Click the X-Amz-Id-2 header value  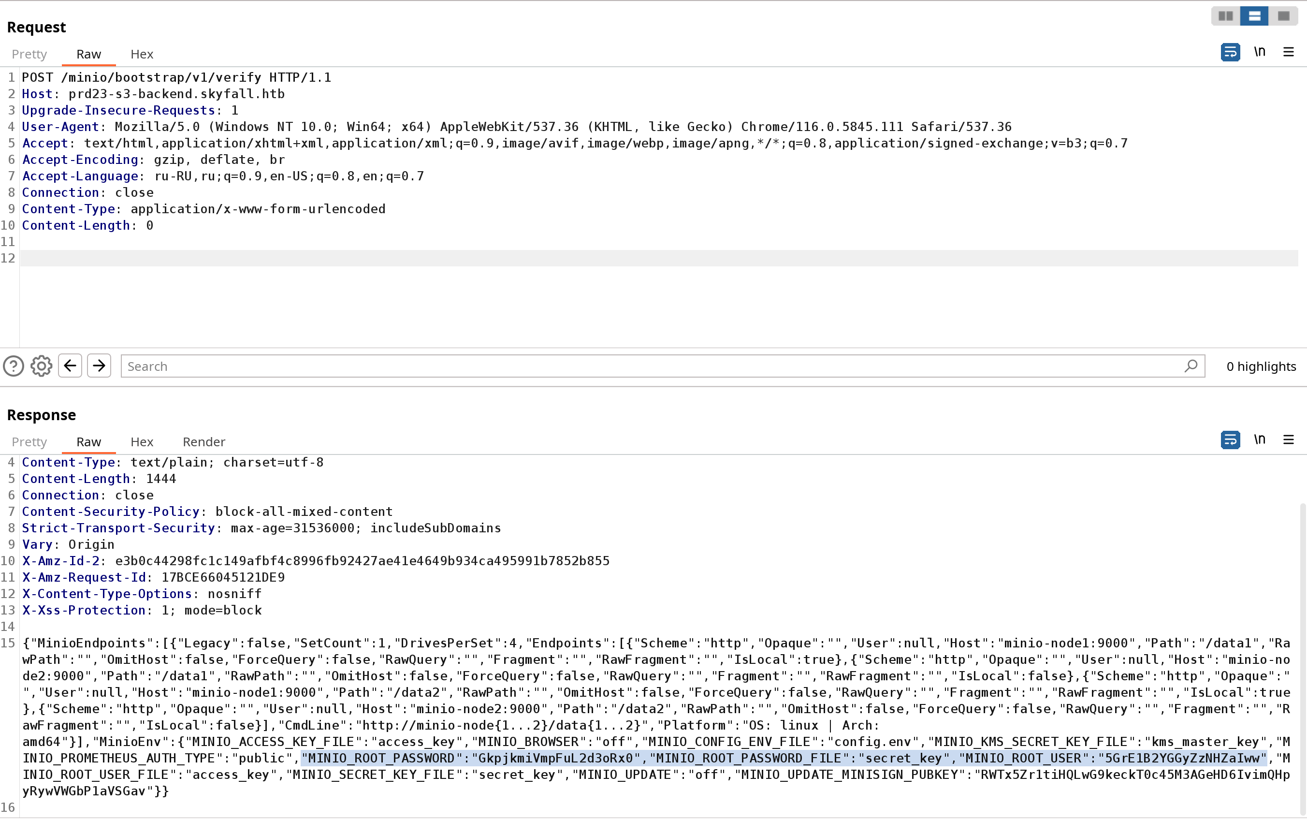(362, 561)
